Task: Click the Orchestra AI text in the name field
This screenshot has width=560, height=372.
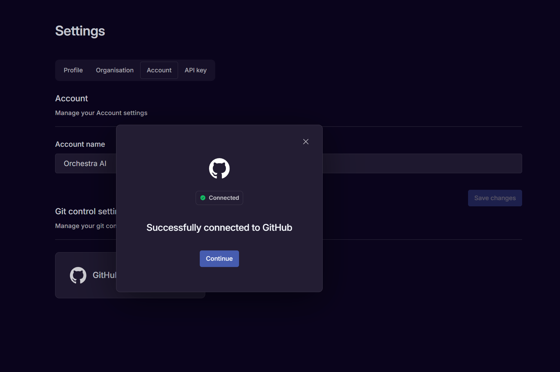Action: coord(85,163)
